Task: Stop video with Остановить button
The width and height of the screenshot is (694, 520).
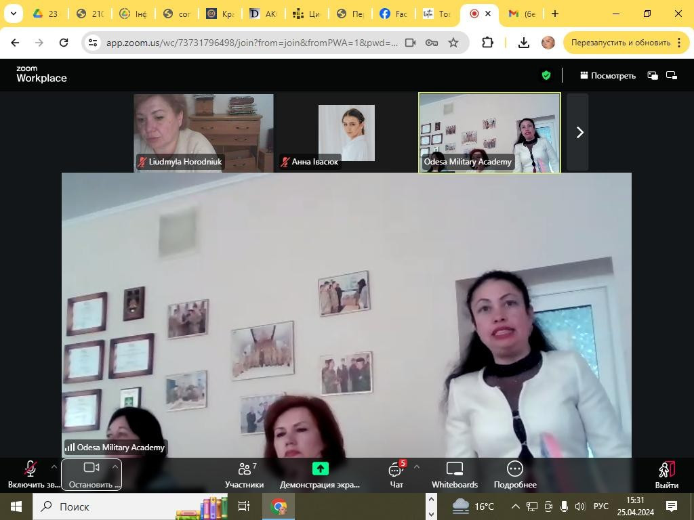Action: coord(91,475)
